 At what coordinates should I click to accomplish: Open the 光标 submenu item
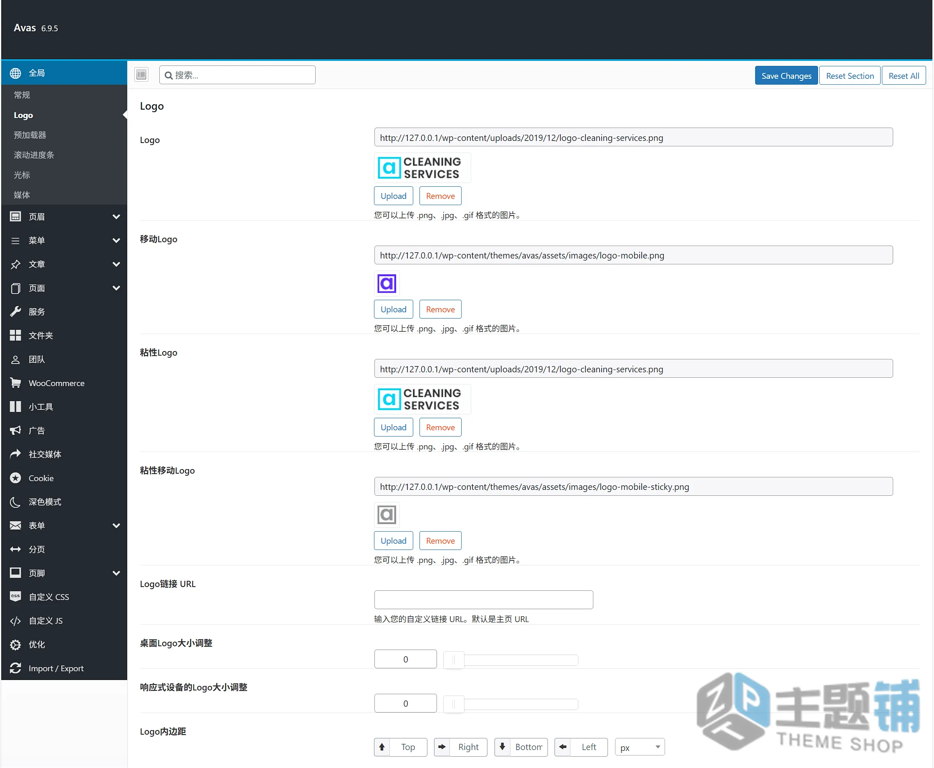tap(22, 175)
